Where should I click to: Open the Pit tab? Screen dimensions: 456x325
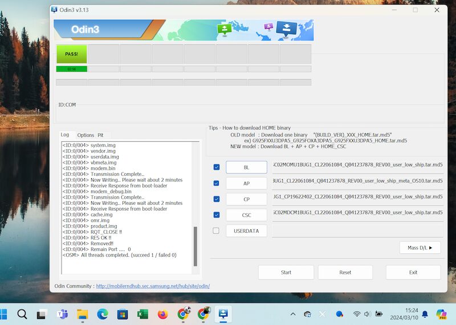click(x=100, y=135)
